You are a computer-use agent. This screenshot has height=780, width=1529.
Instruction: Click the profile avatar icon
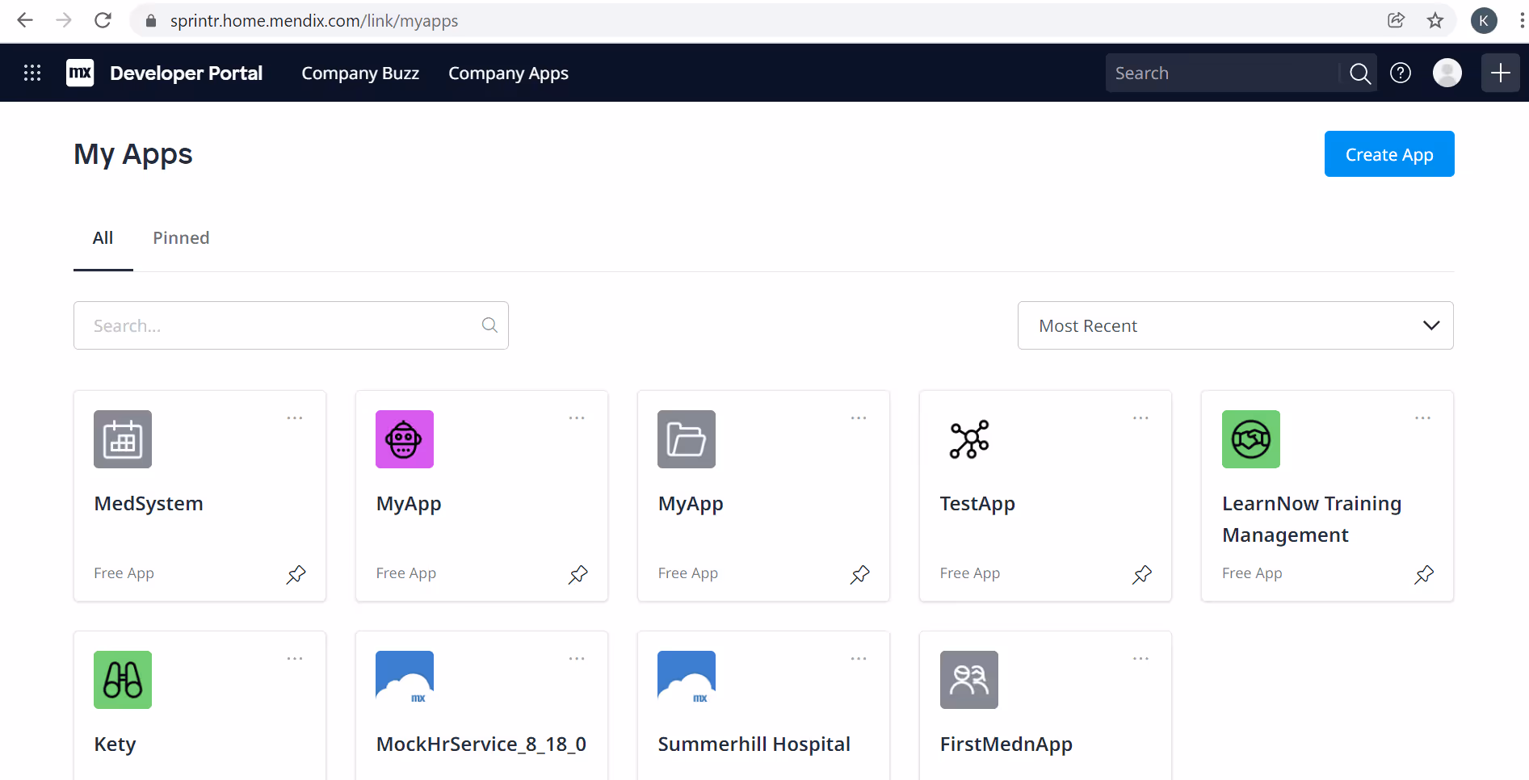(1447, 73)
